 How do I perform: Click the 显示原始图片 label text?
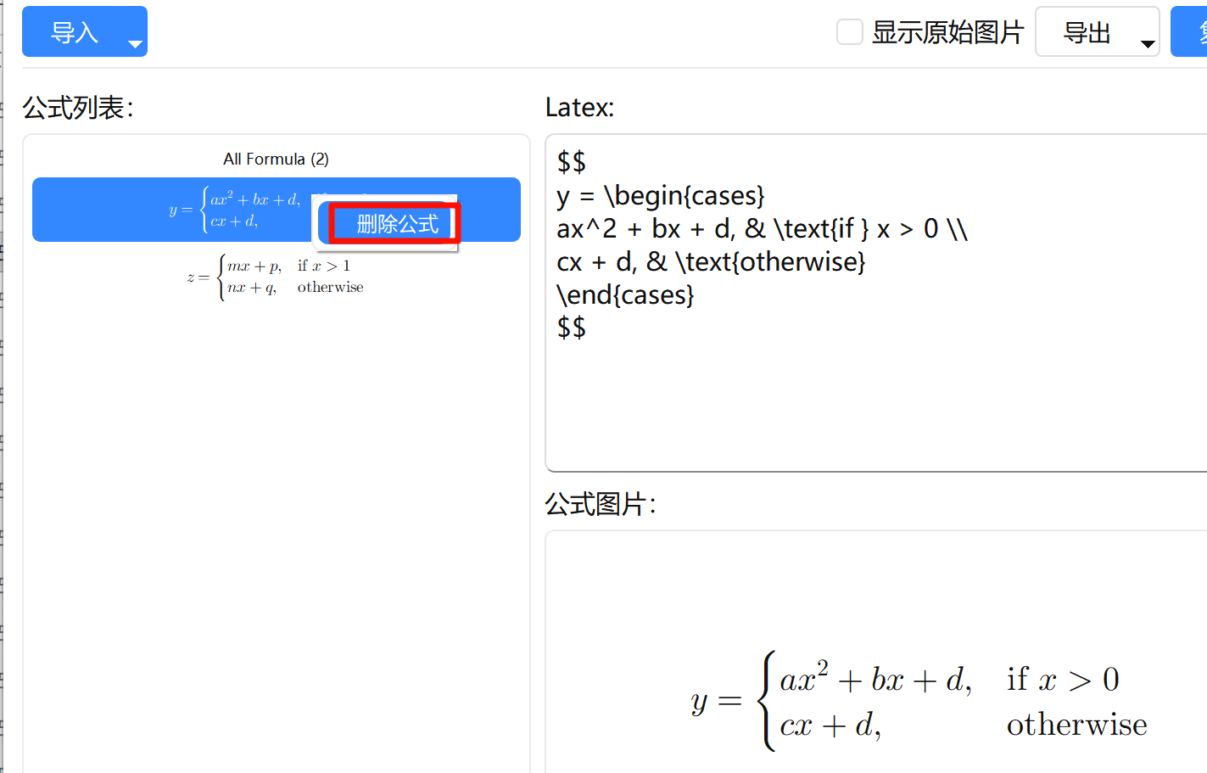click(947, 32)
